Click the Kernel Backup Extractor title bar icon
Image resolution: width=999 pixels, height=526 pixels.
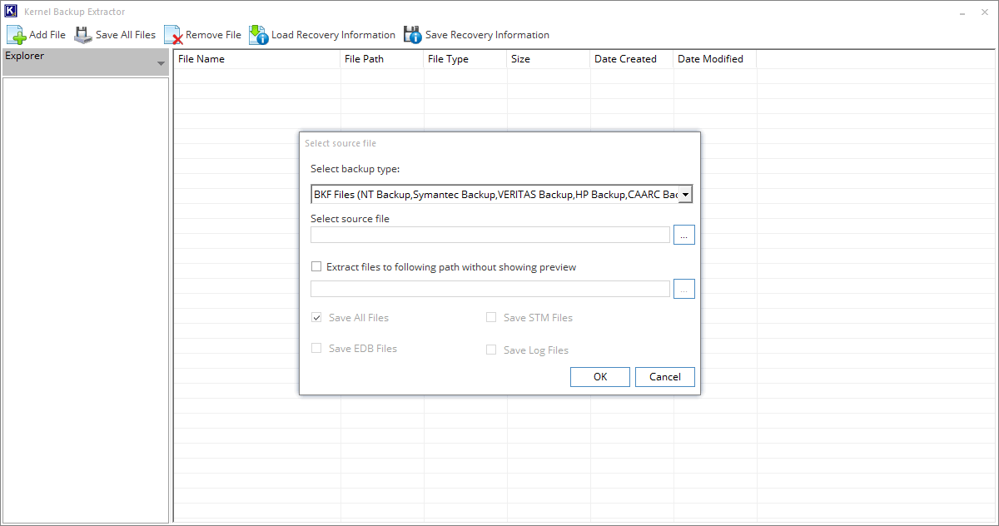[x=9, y=11]
